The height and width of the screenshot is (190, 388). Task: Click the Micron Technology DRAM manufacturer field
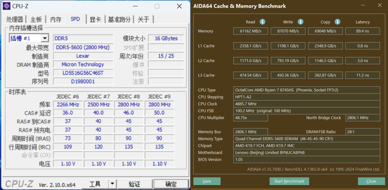[83, 64]
